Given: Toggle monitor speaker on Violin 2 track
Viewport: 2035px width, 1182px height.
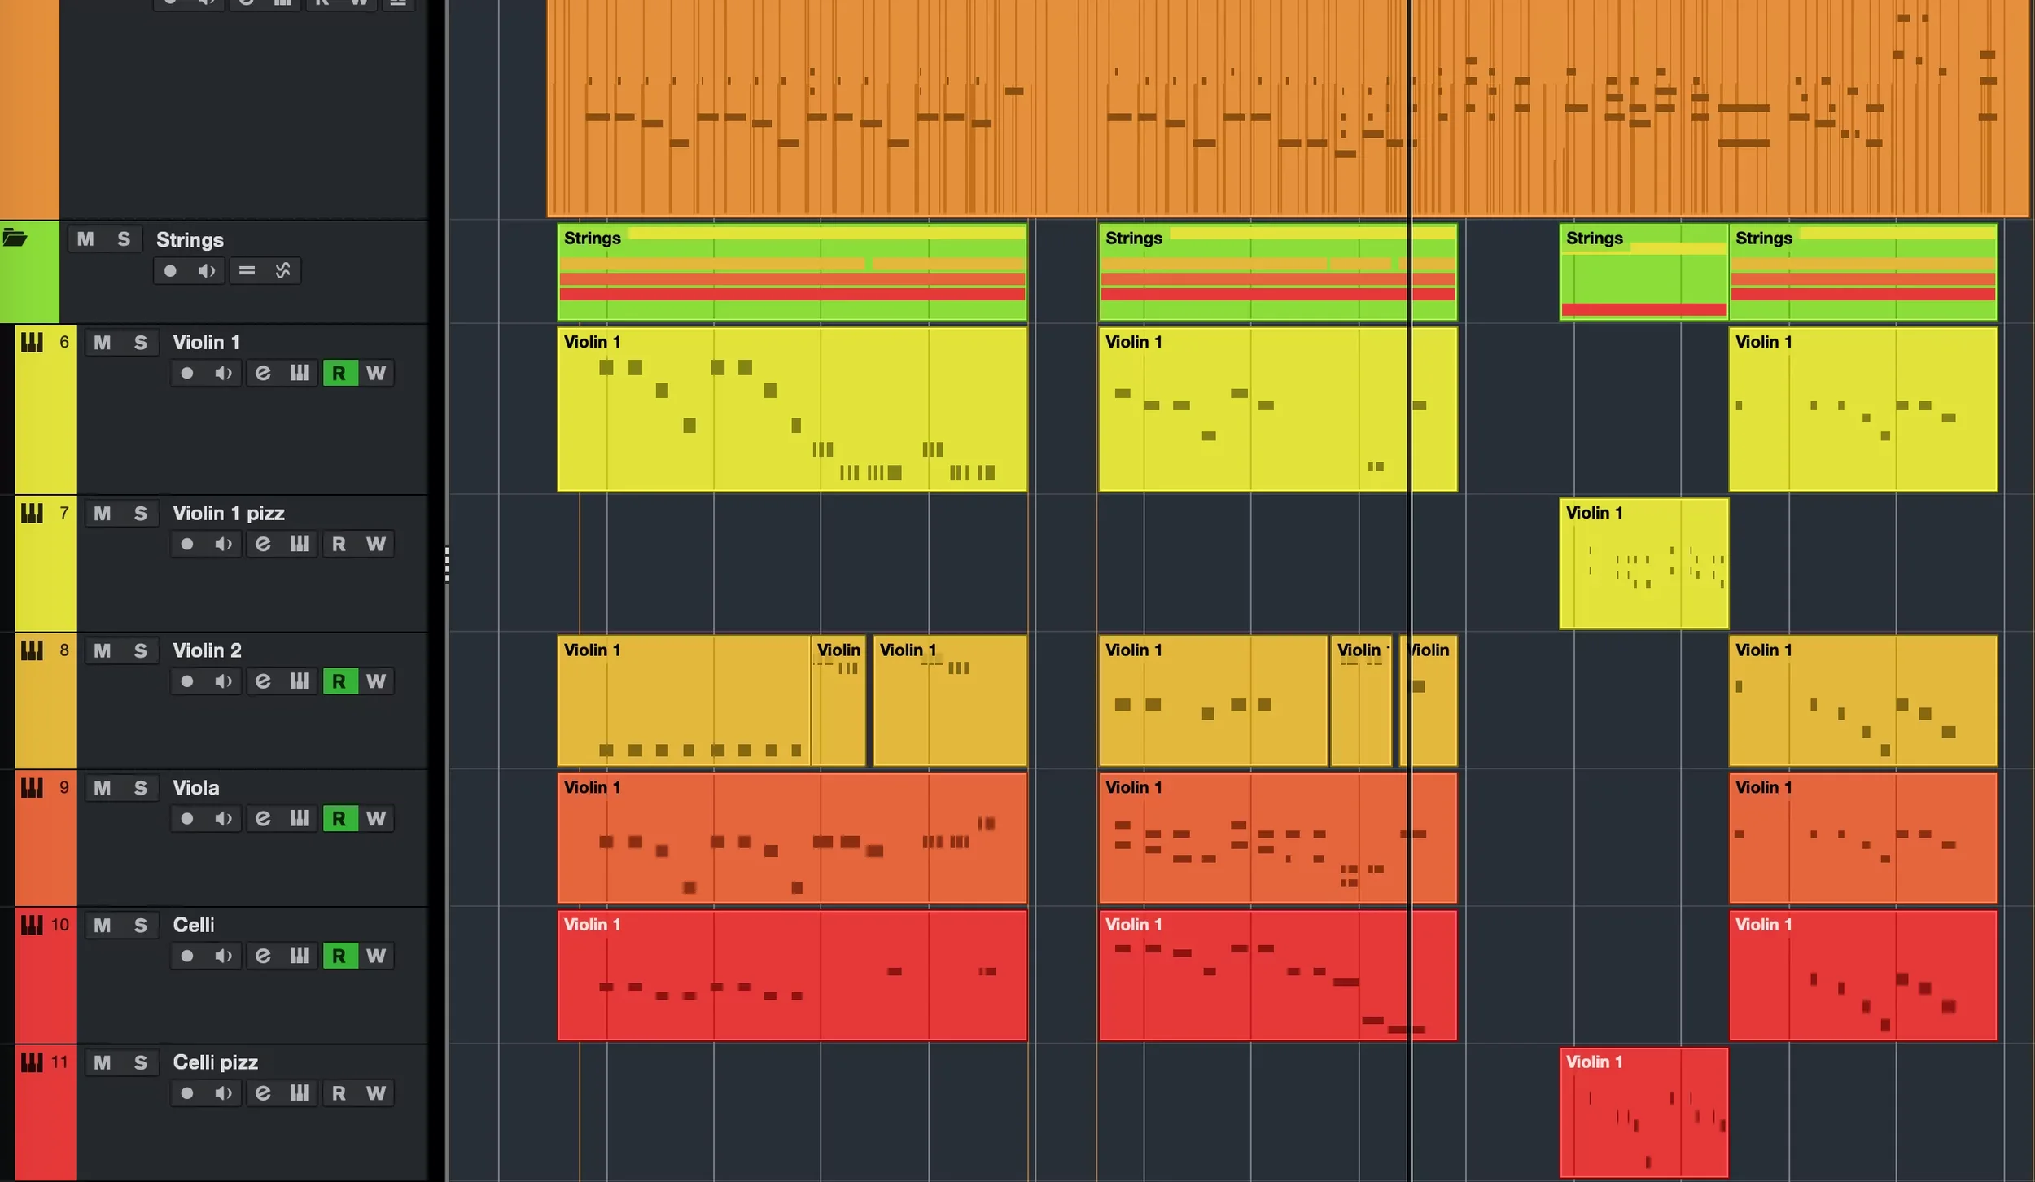Looking at the screenshot, I should [x=223, y=681].
